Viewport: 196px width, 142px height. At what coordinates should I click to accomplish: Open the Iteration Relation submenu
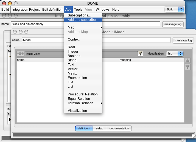(x=83, y=103)
